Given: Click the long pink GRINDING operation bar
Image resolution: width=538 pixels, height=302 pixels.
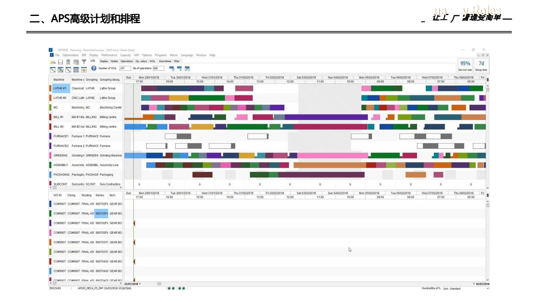Looking at the screenshot, I should click(333, 155).
